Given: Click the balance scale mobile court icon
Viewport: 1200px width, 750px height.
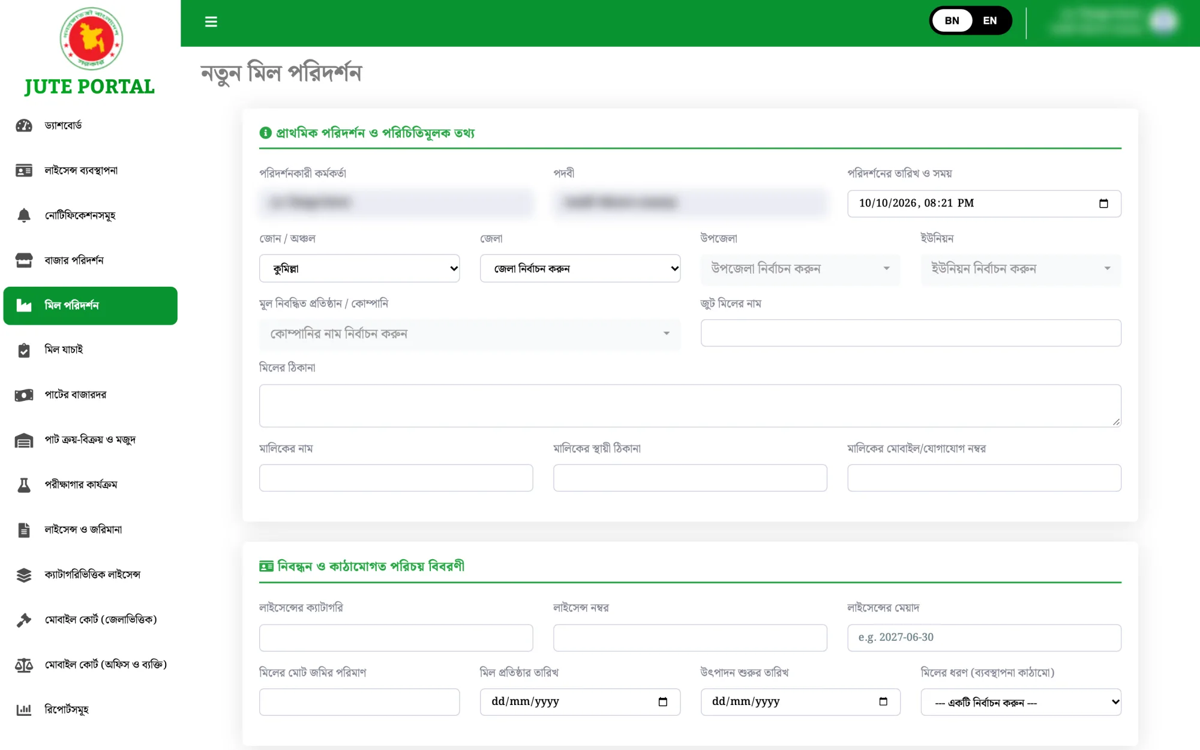Looking at the screenshot, I should point(24,665).
